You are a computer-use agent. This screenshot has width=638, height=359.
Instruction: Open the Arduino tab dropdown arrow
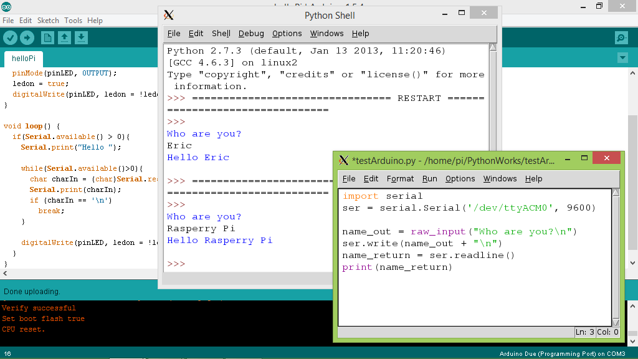622,58
